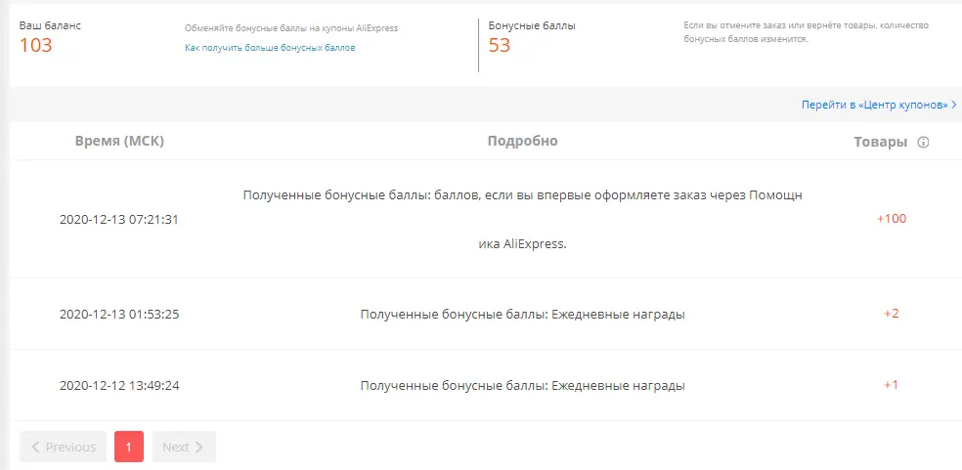Go to «Центр купонов» via the link
The width and height of the screenshot is (962, 470).
[879, 105]
